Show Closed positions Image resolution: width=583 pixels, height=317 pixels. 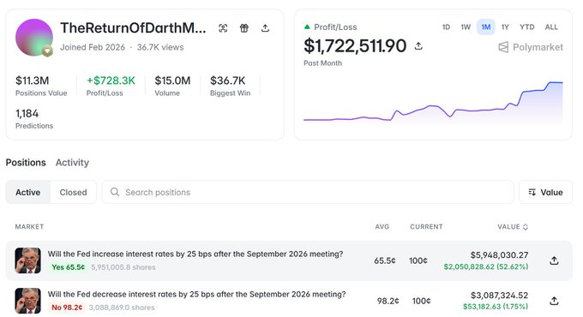point(73,192)
